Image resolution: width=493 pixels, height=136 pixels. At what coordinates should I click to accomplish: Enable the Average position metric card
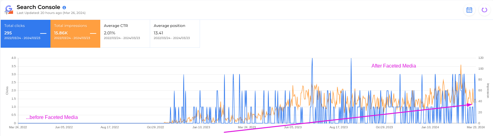coord(175,33)
